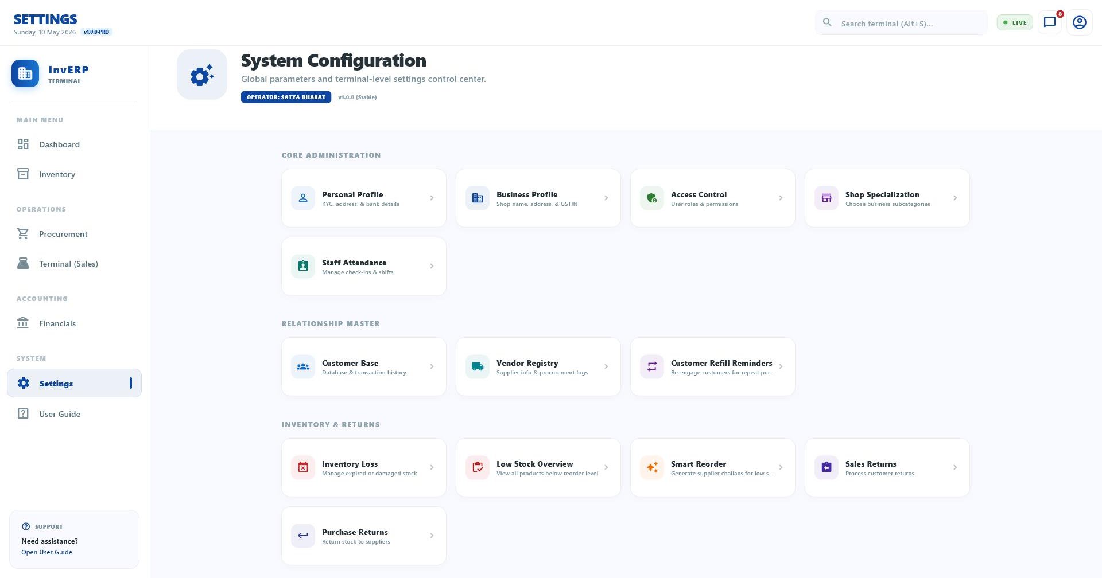Click the Support help circle icon
The height and width of the screenshot is (578, 1102).
[x=26, y=526]
